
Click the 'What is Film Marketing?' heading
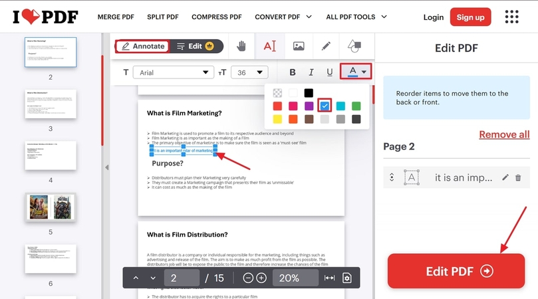point(184,113)
